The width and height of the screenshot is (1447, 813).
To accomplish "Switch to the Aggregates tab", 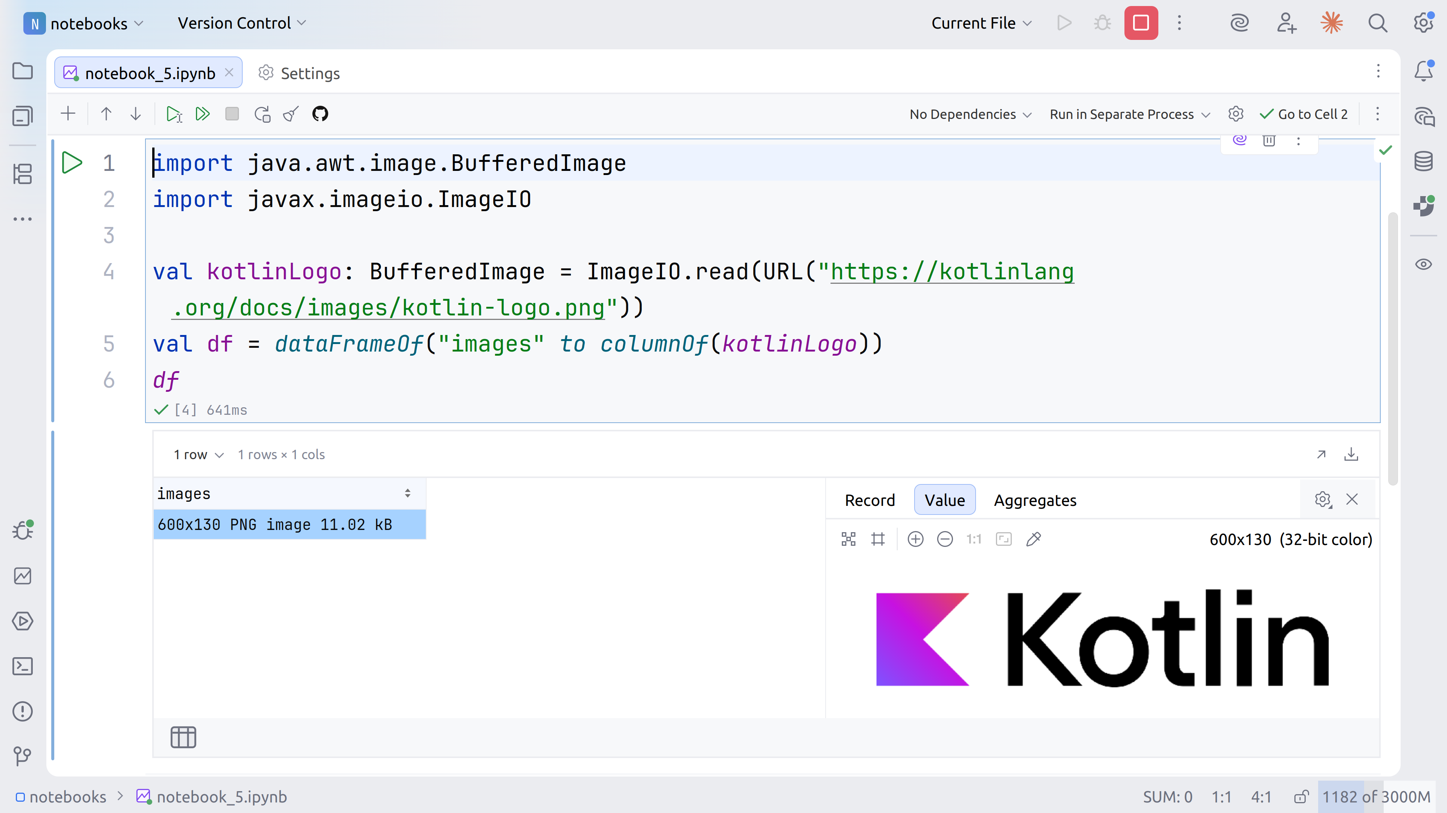I will (1035, 500).
